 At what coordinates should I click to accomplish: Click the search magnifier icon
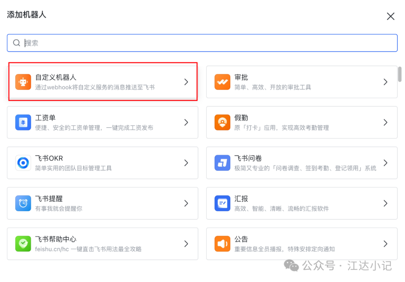(x=16, y=43)
